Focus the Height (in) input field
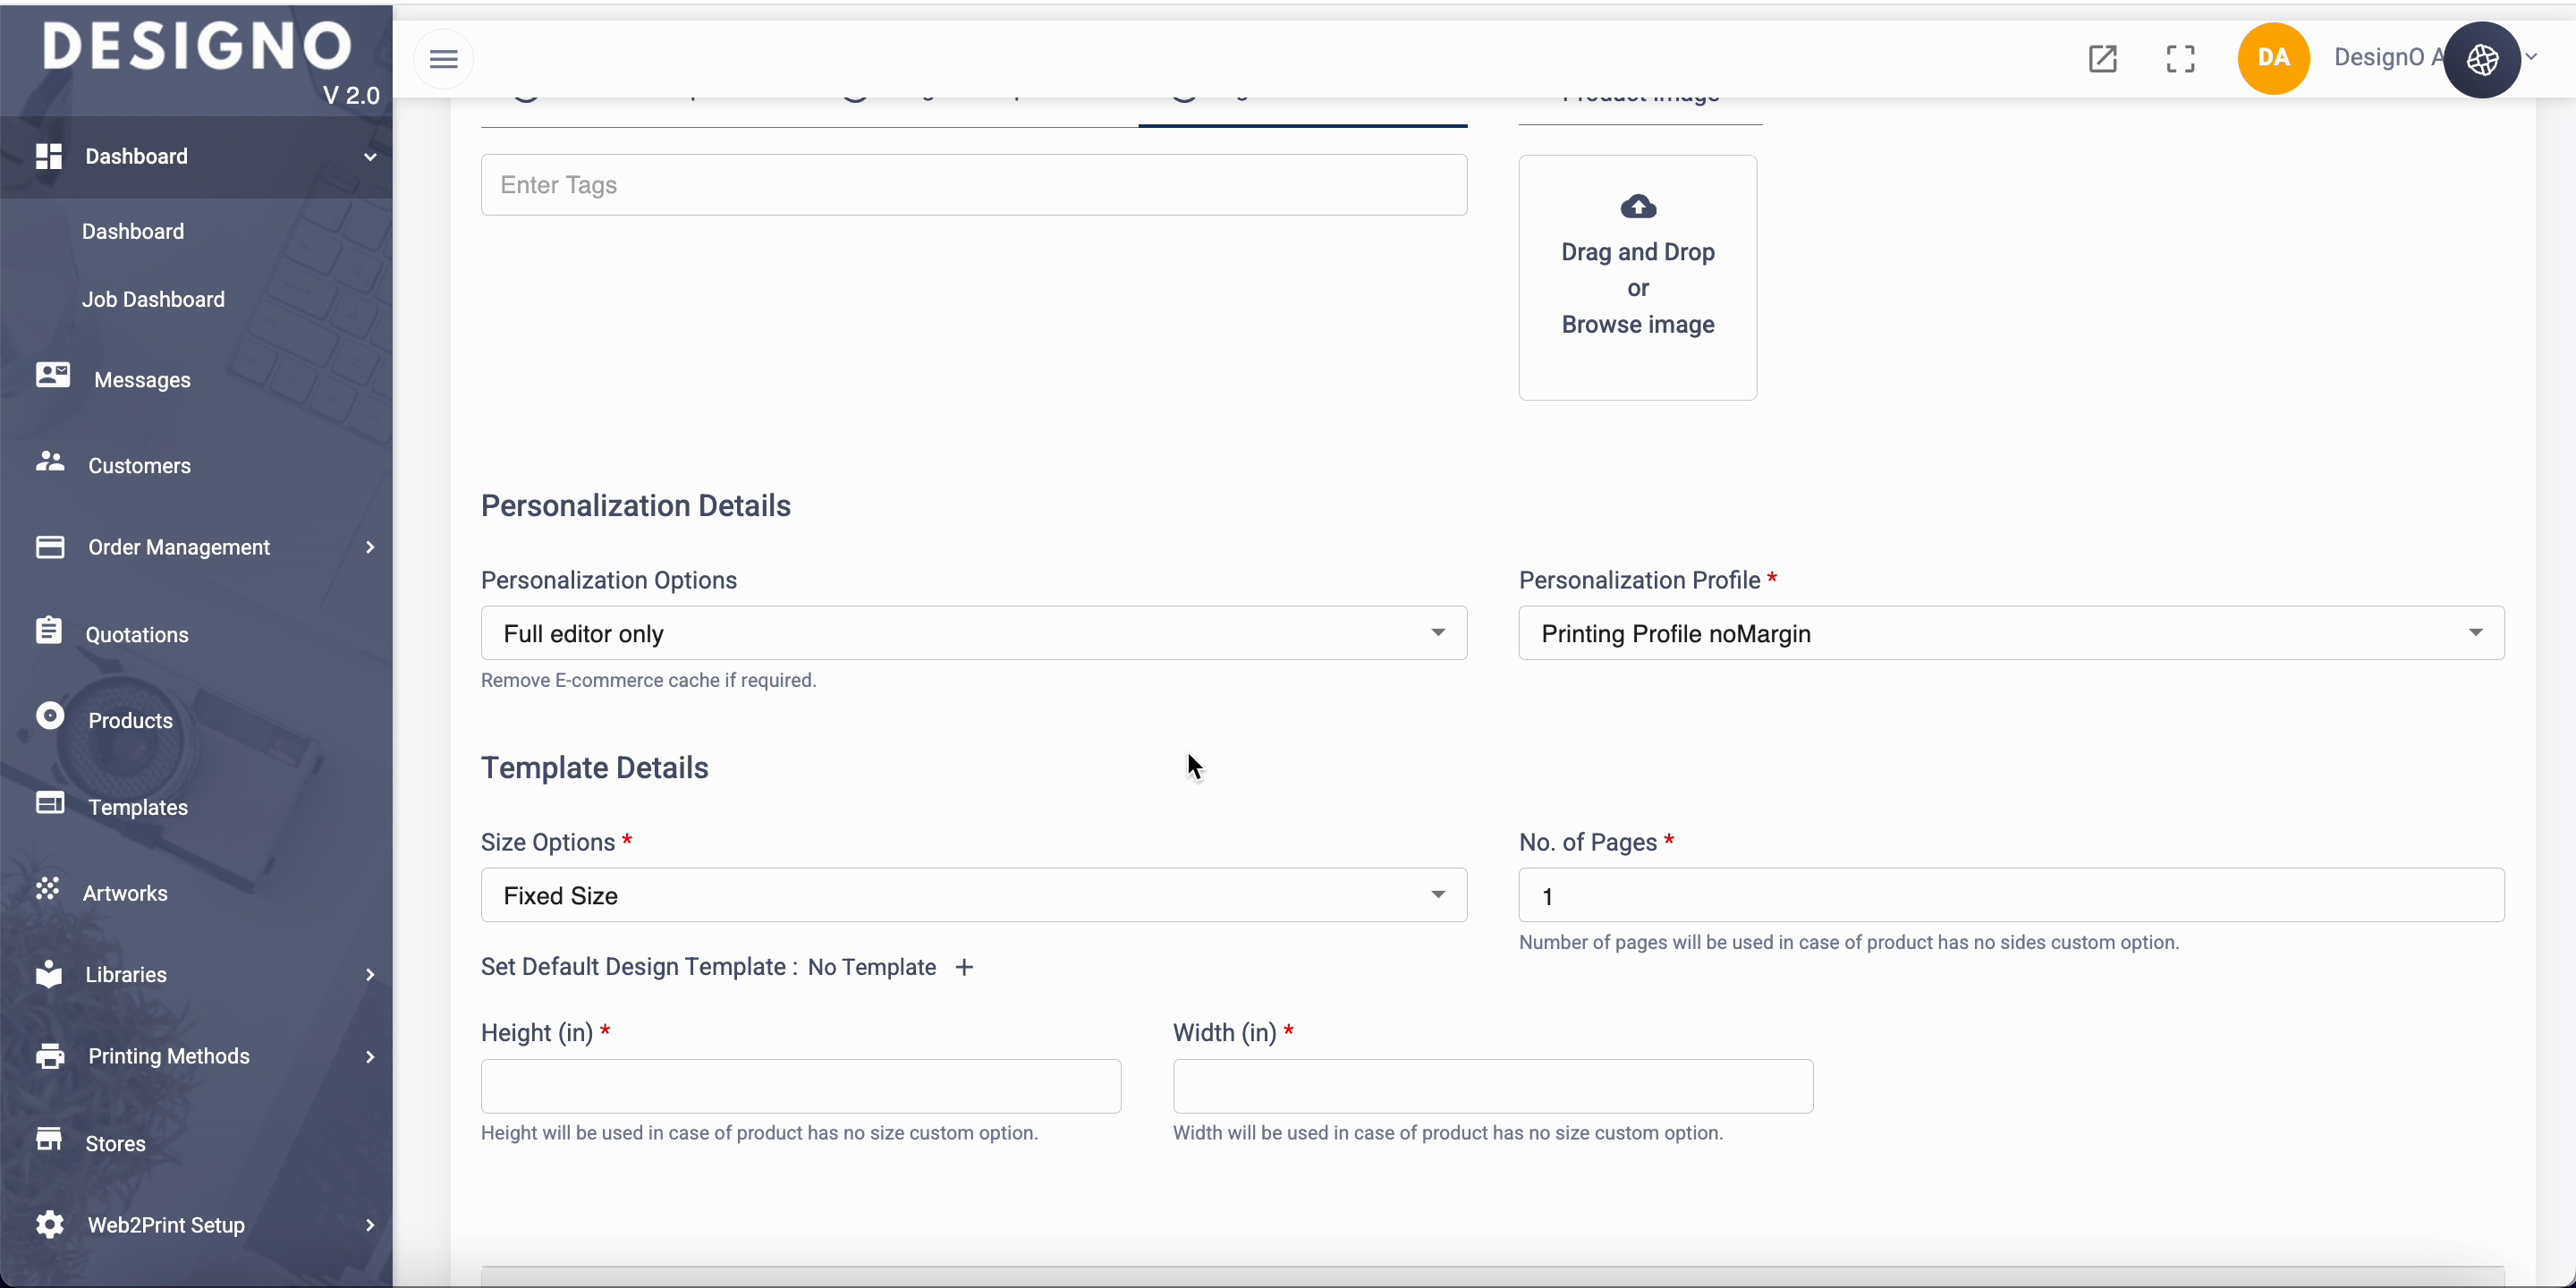The height and width of the screenshot is (1288, 2576). (800, 1086)
